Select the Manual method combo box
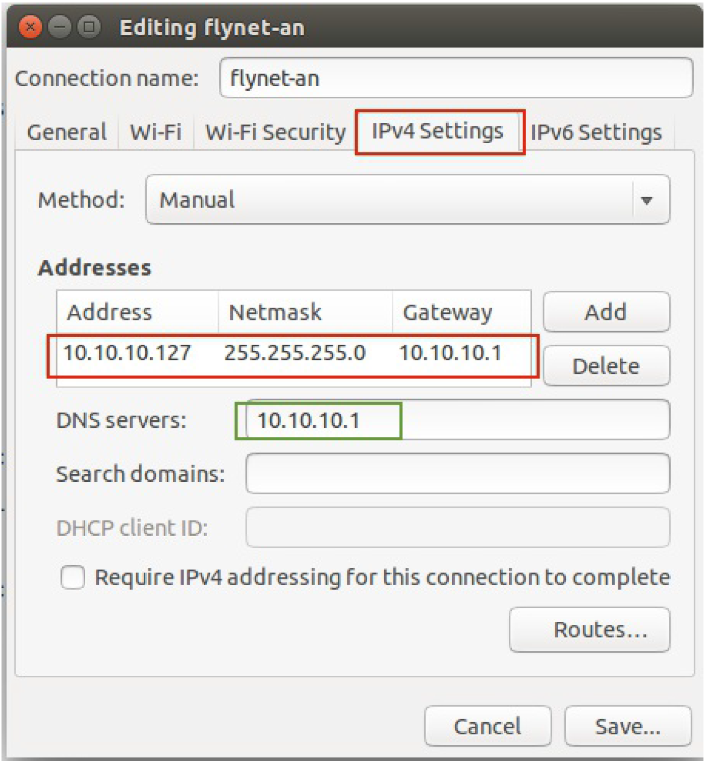This screenshot has height=765, width=709. pos(407,200)
